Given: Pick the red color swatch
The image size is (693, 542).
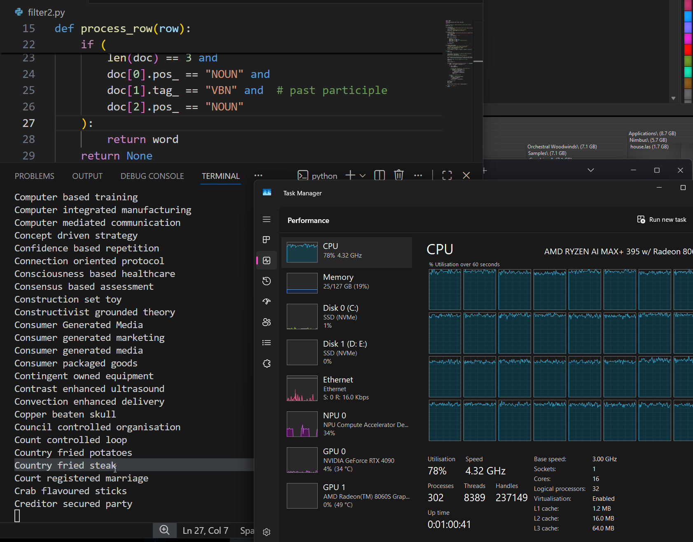Looking at the screenshot, I should [x=688, y=49].
